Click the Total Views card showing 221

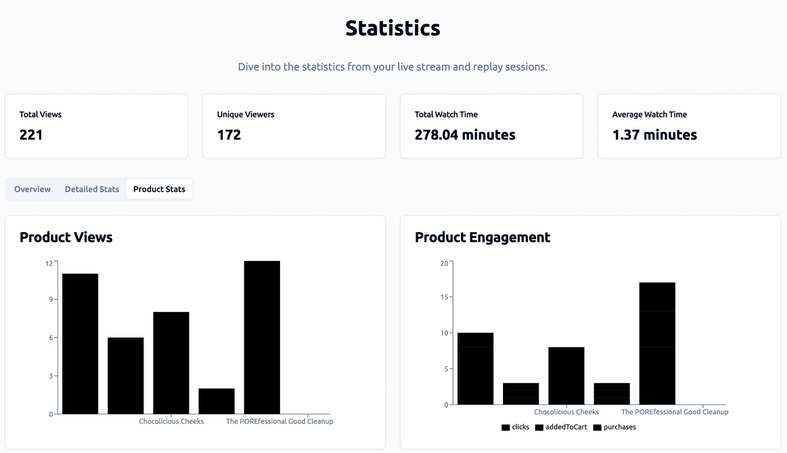[96, 126]
